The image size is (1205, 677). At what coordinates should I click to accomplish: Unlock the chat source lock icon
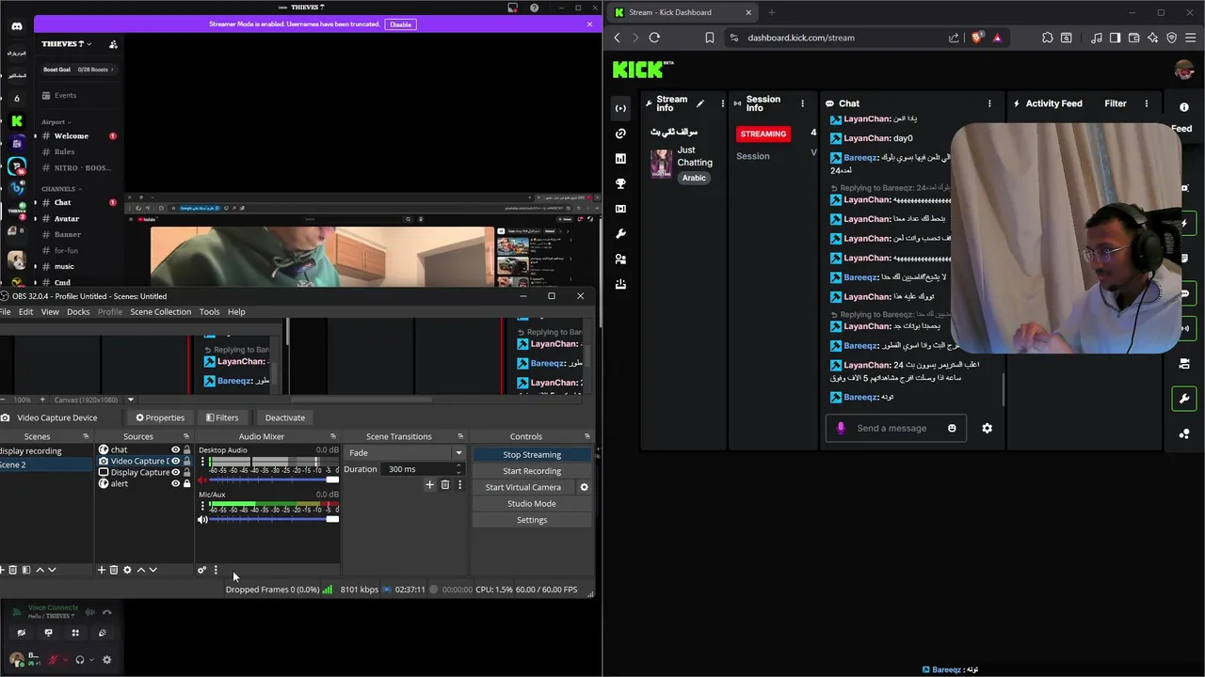[186, 449]
